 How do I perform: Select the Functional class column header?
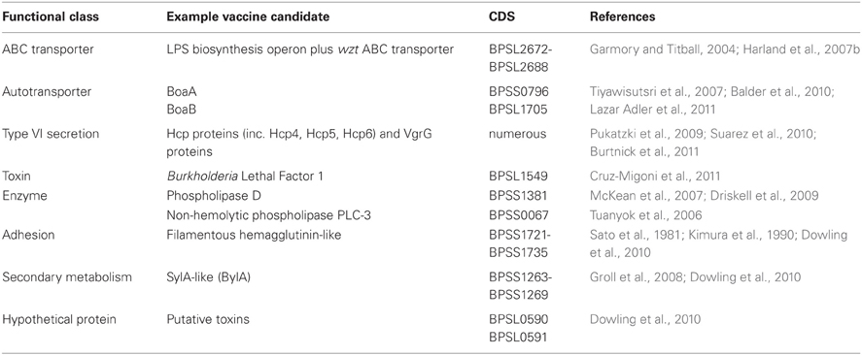(x=51, y=17)
